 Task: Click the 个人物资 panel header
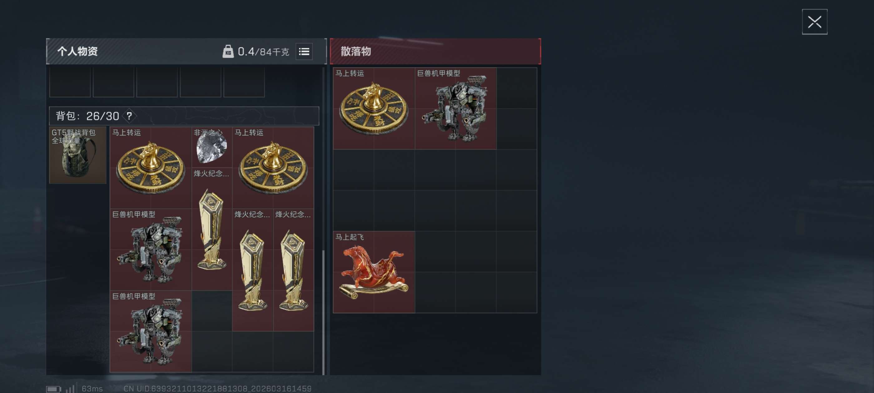point(186,51)
